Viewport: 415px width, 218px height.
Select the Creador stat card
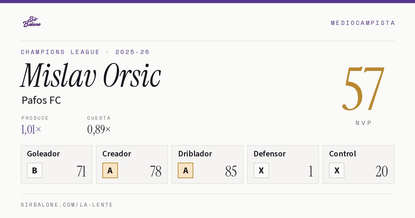[x=132, y=164]
